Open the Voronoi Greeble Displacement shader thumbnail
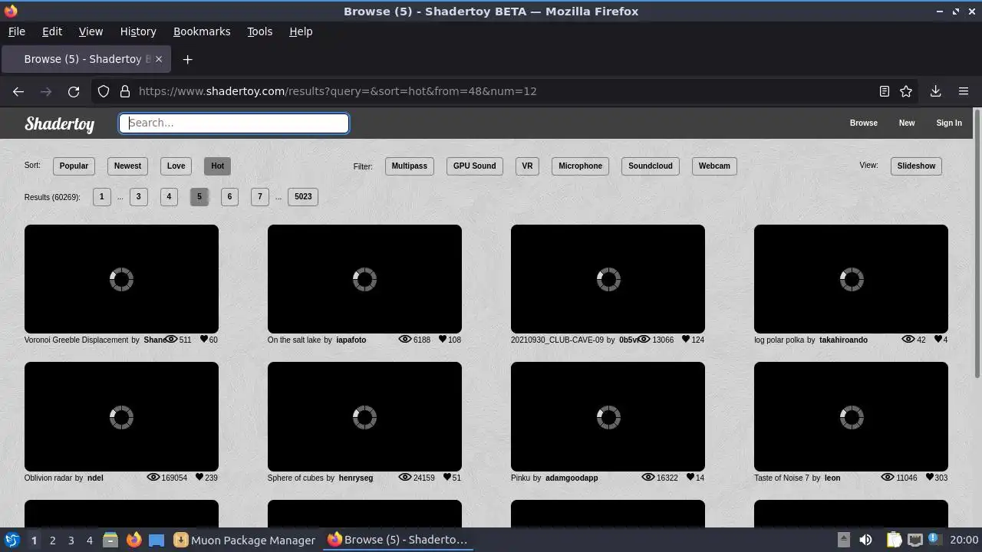The image size is (982, 552). click(121, 279)
